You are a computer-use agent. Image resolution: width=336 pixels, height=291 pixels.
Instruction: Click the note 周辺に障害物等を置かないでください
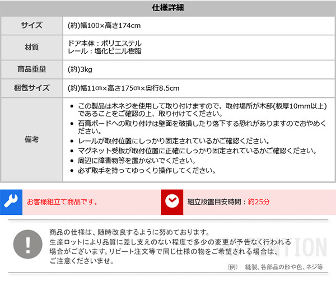click(x=137, y=161)
